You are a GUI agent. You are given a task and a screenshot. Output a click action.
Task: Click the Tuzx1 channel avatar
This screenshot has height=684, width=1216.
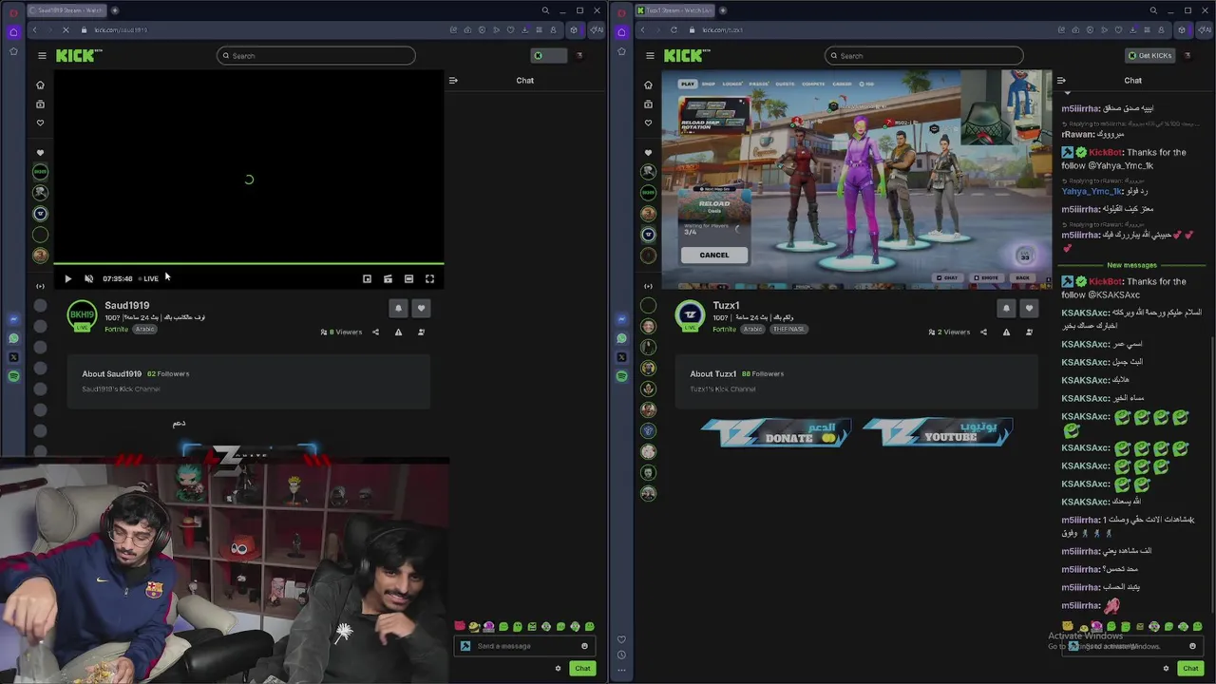pos(691,314)
